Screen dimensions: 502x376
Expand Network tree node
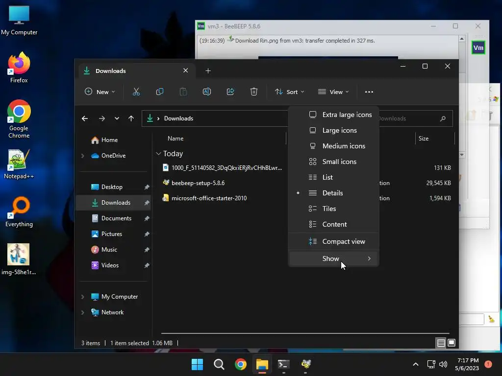[82, 312]
